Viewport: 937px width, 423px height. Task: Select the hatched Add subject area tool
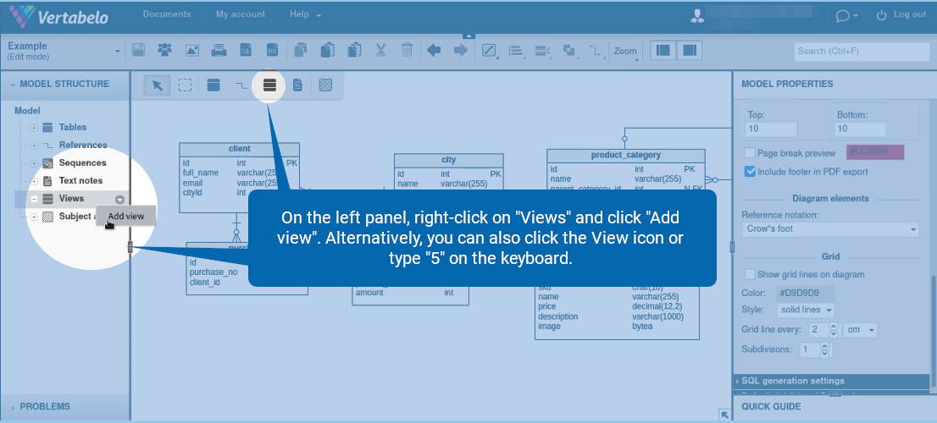(325, 85)
